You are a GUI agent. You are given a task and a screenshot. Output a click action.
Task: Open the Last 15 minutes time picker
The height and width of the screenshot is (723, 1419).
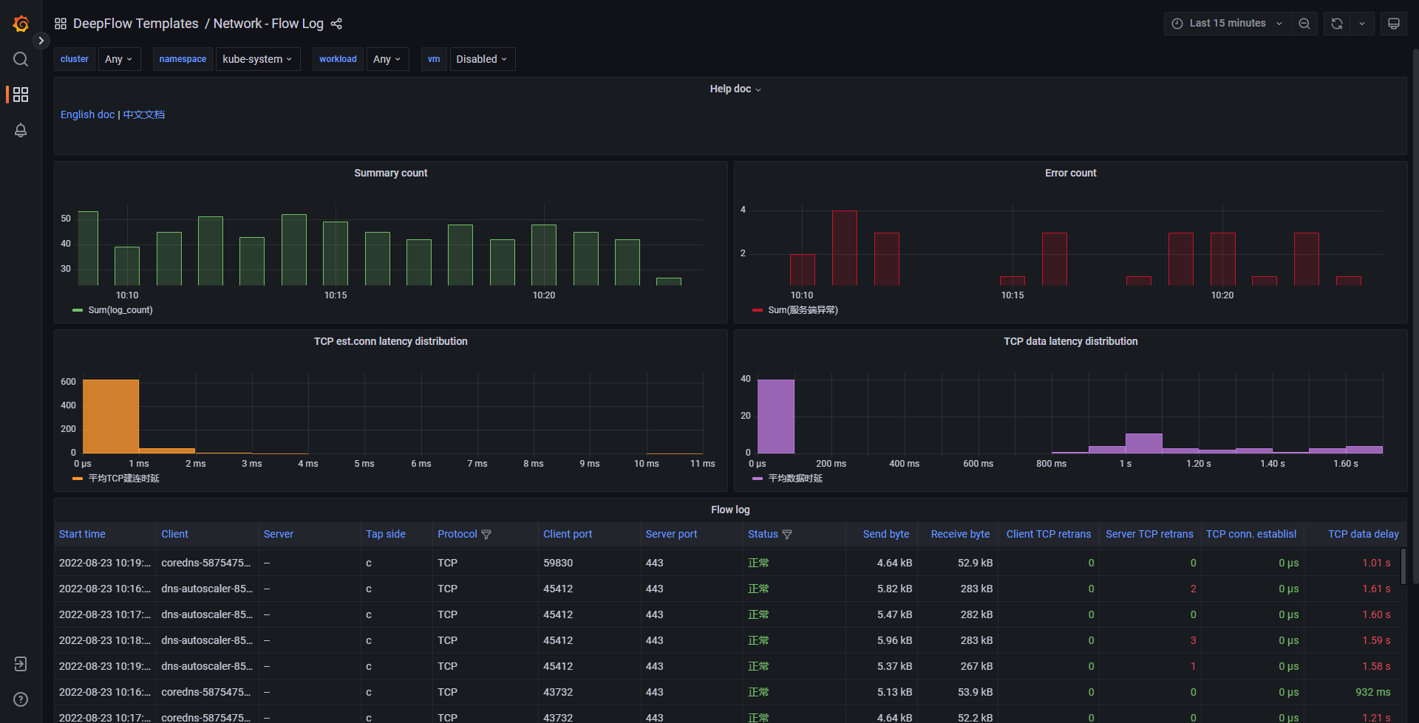(1226, 23)
